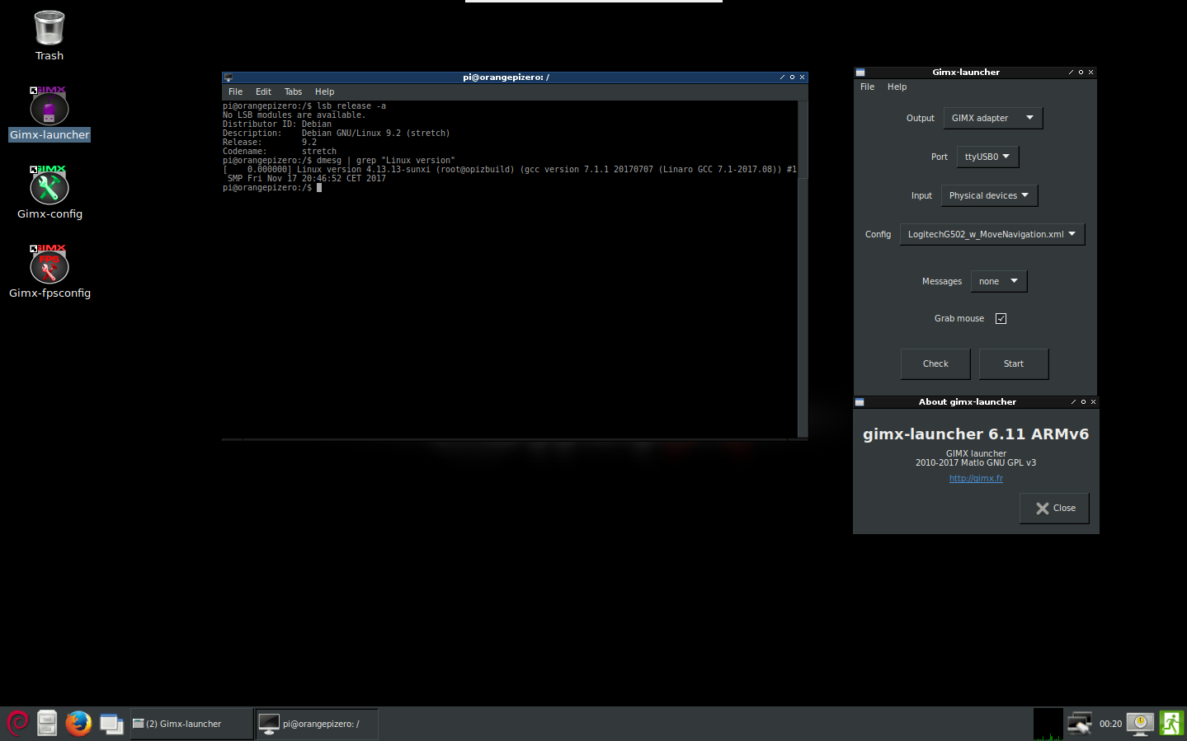The image size is (1187, 741).
Task: Click the terminal's vertical scrollbar
Action: (x=803, y=269)
